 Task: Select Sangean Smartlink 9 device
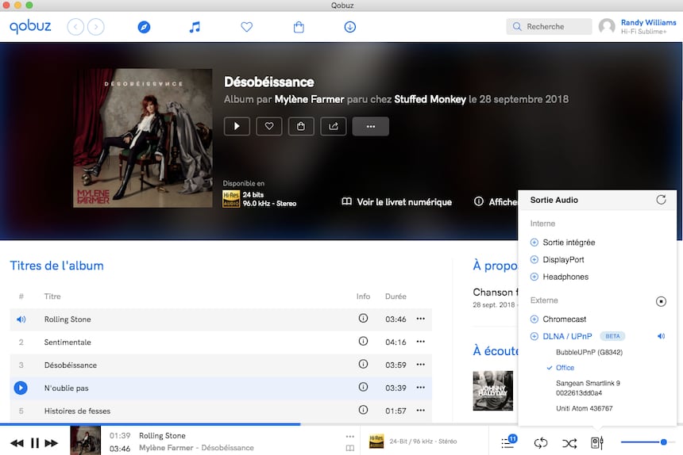tap(588, 388)
